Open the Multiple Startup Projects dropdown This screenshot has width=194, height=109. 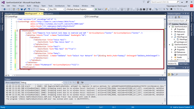tap(80, 9)
